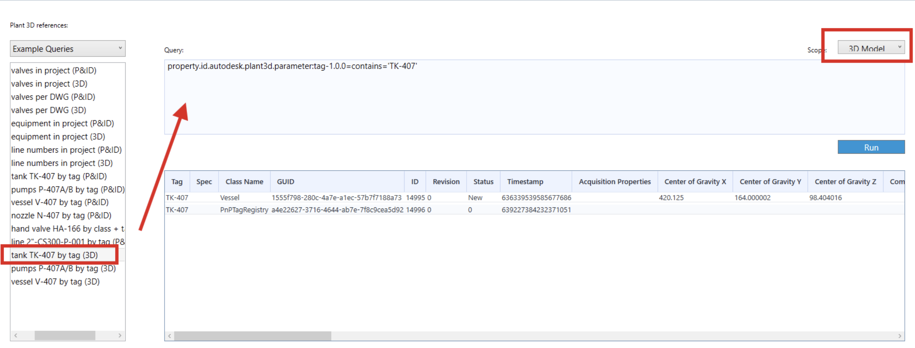915x348 pixels.
Task: Select 'tank TK-407 by tag (P&ID)' query
Action: [x=59, y=176]
